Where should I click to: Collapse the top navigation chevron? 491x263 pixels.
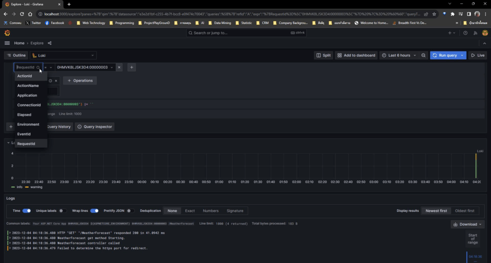484,43
